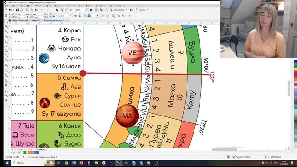
Task: Select the Polygon tool
Action: point(6,59)
